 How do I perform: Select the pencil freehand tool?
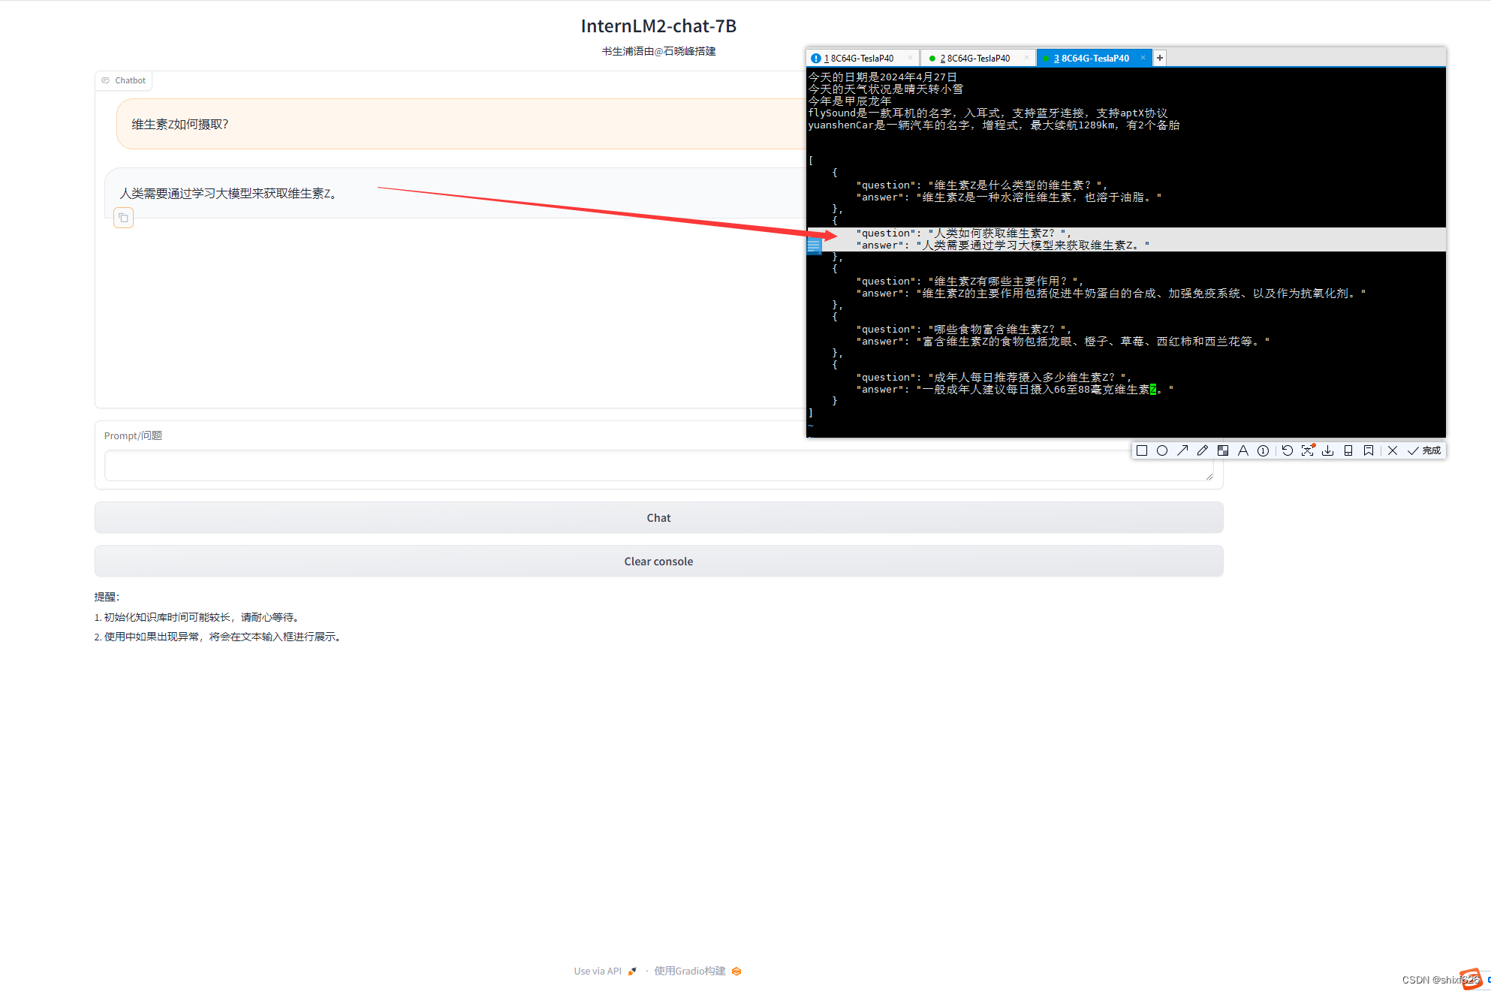[1203, 450]
